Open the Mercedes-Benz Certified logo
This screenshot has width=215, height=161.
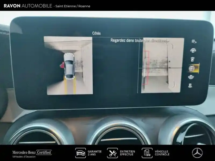coord(32,153)
